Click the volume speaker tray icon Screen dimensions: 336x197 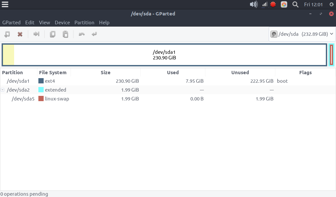click(x=254, y=4)
